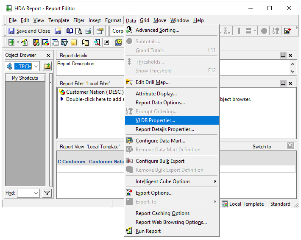Toggle the yellow note icon in toolbar
Viewport: 301px width, 240px height.
pyautogui.click(x=73, y=42)
